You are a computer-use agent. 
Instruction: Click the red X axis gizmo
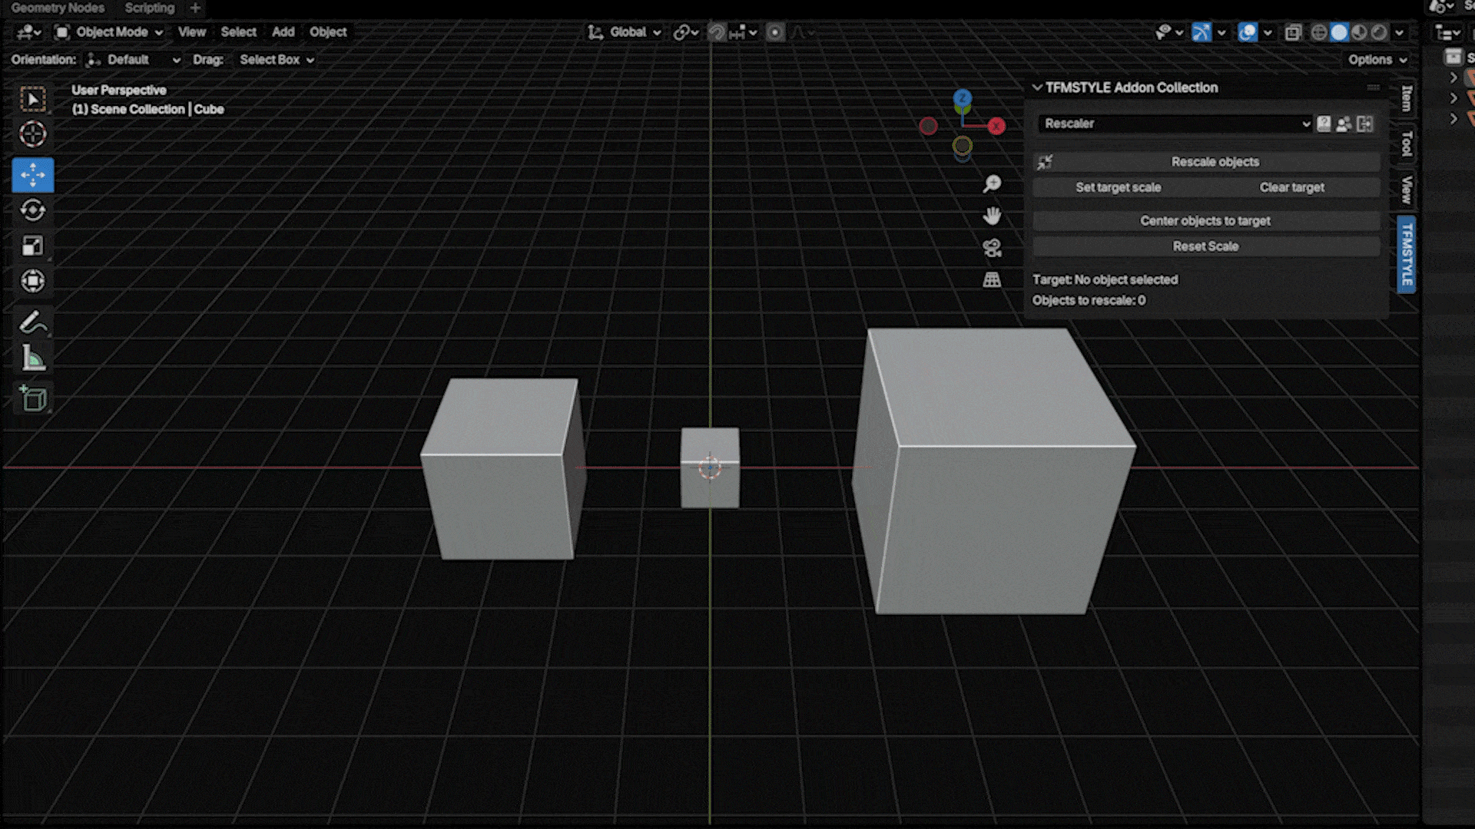pyautogui.click(x=996, y=127)
